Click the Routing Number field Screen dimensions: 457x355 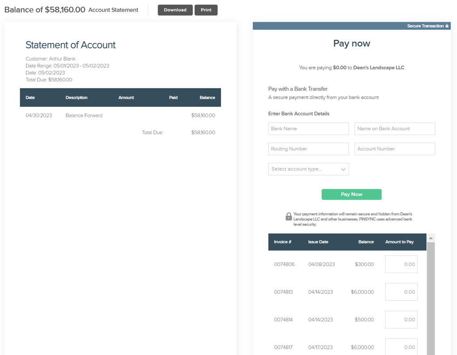pyautogui.click(x=308, y=149)
